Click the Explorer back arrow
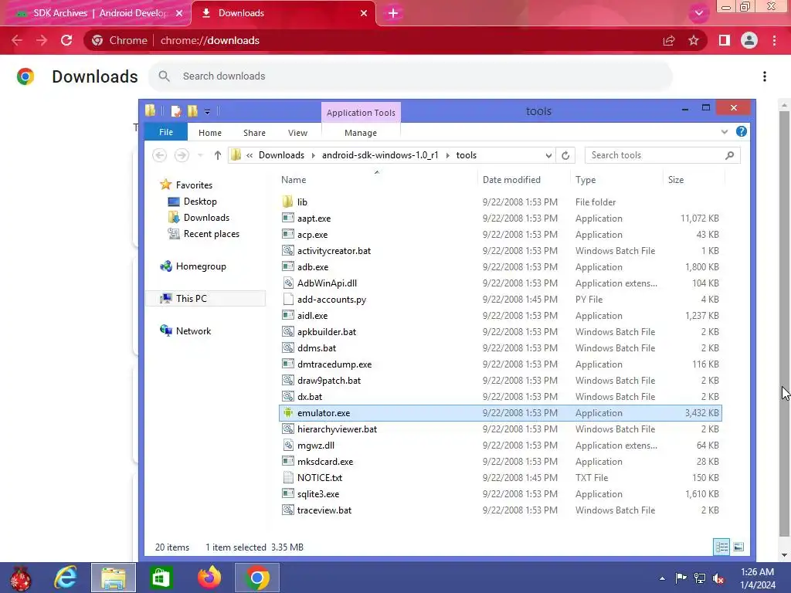The height and width of the screenshot is (593, 791). (x=159, y=155)
